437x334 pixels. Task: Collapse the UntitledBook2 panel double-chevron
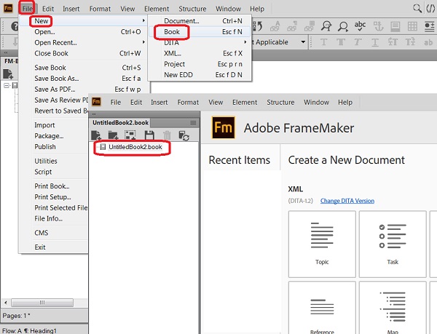tap(94, 114)
